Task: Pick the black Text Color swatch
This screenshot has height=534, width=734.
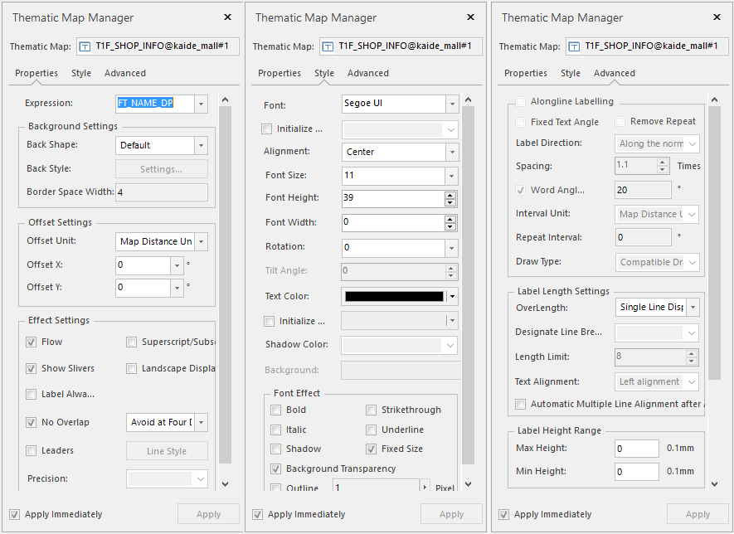Action: 394,296
